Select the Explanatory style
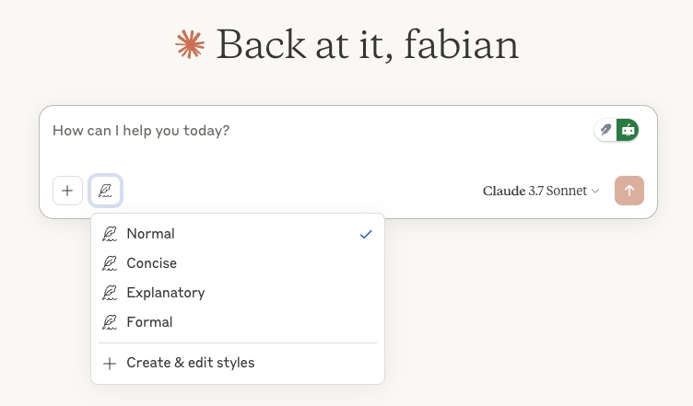The image size is (693, 406). [x=166, y=293]
